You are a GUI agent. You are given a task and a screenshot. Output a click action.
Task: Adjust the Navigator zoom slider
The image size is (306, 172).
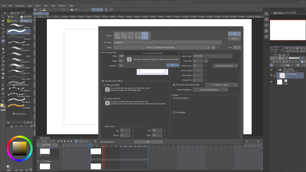276,48
